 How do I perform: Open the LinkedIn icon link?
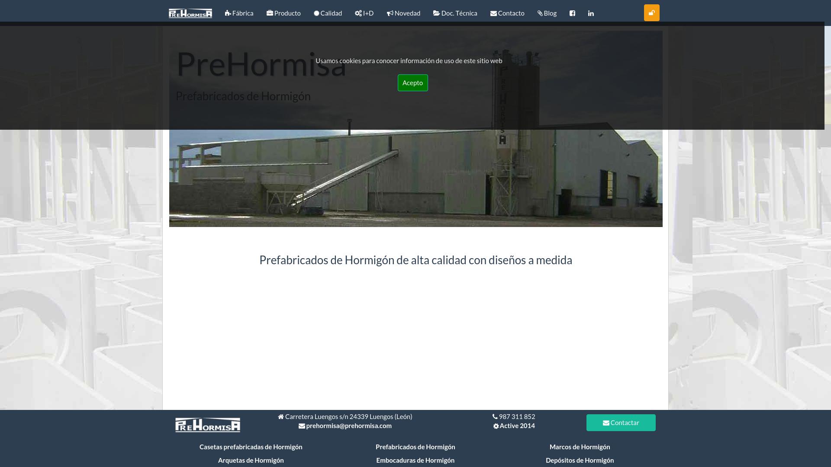(x=591, y=13)
